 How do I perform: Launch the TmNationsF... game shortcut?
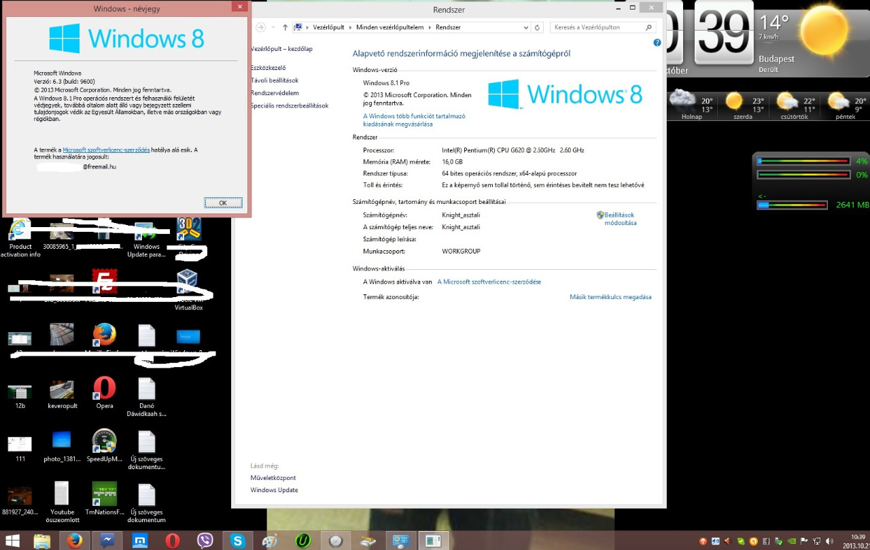tap(105, 499)
